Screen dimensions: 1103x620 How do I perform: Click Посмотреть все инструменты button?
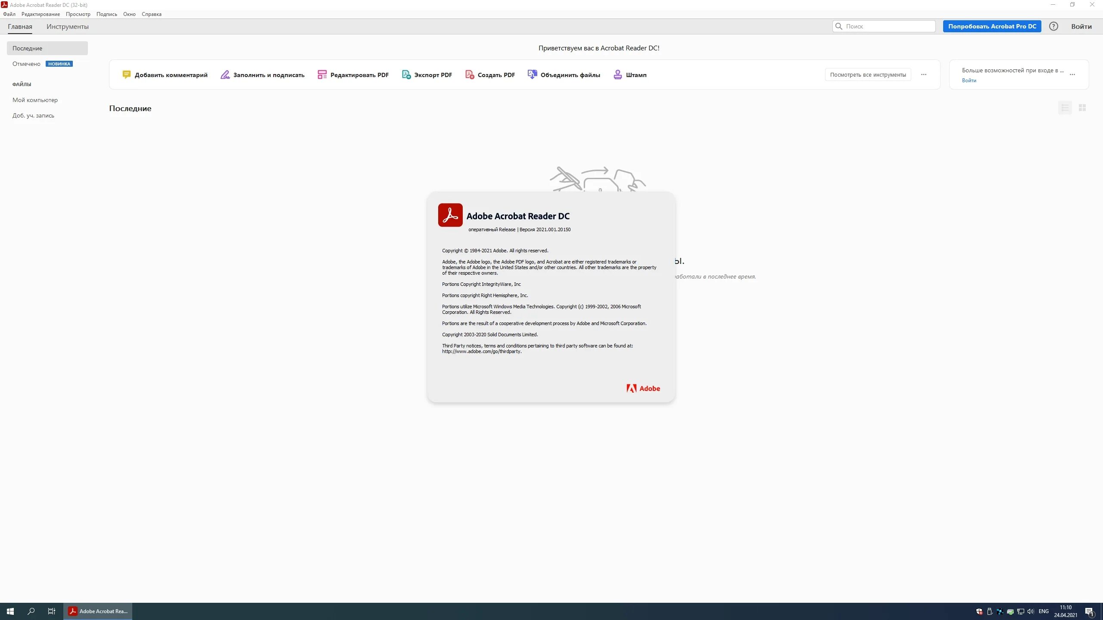pos(868,74)
